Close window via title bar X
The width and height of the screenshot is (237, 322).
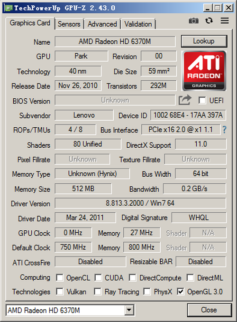coord(228,8)
